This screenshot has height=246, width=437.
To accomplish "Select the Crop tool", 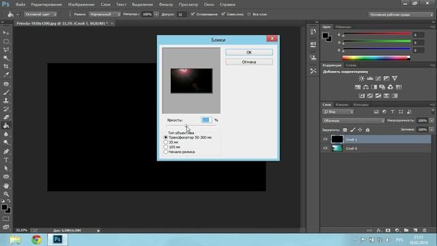I will pyautogui.click(x=6, y=66).
